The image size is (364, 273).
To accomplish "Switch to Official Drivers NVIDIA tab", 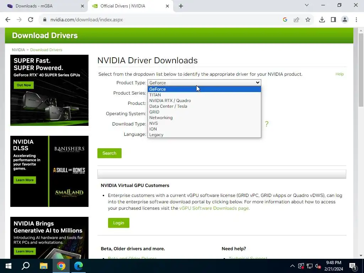I will 130,6.
